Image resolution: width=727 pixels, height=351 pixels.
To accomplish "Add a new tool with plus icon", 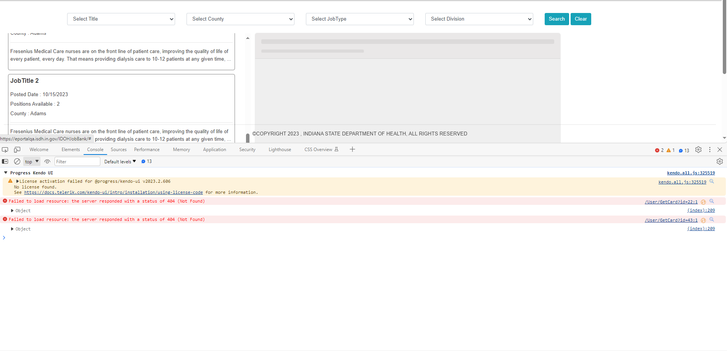I will (352, 149).
